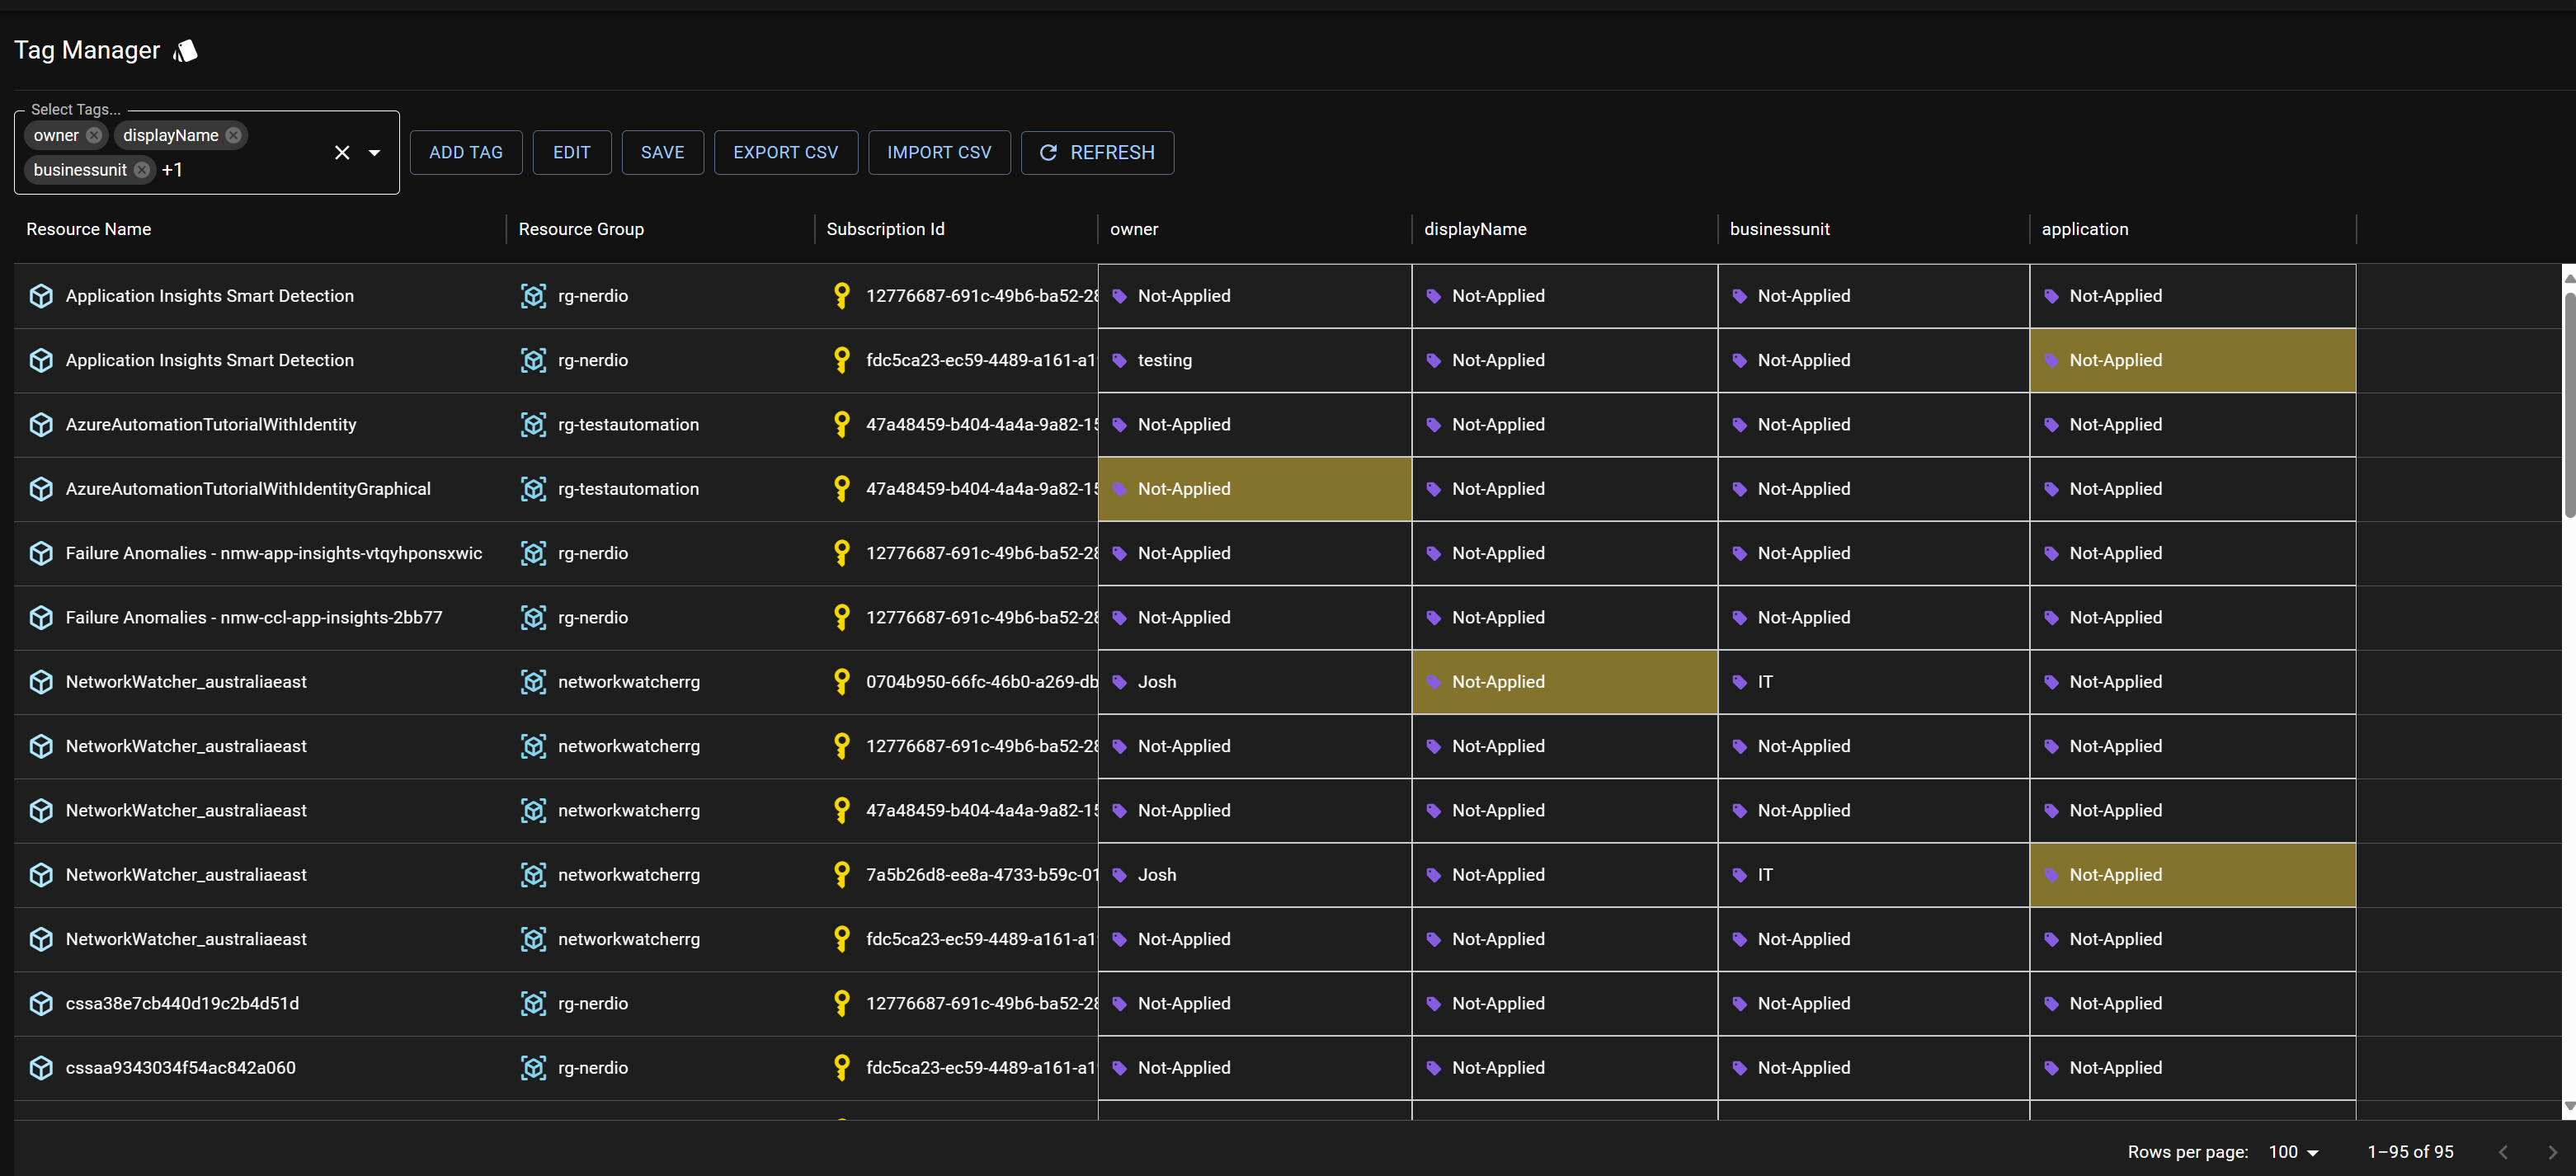The width and height of the screenshot is (2576, 1176).
Task: Clear all selected tags with the X
Action: 342,152
